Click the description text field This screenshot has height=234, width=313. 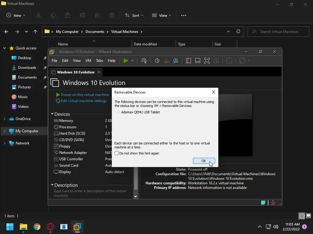(90, 193)
